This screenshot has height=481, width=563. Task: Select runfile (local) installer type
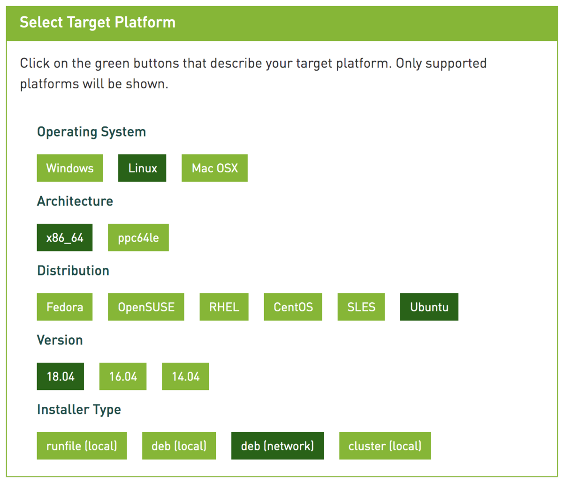coord(82,446)
